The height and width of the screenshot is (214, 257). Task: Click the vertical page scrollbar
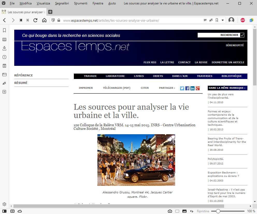click(255, 57)
